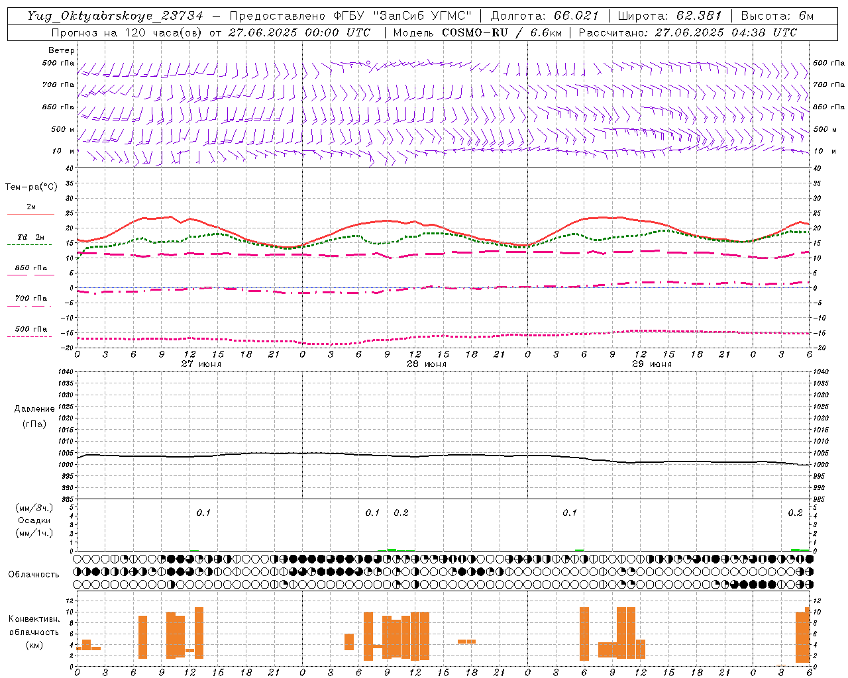Click the 700 гПа temperature legend entry
848x678 pixels.
31,298
